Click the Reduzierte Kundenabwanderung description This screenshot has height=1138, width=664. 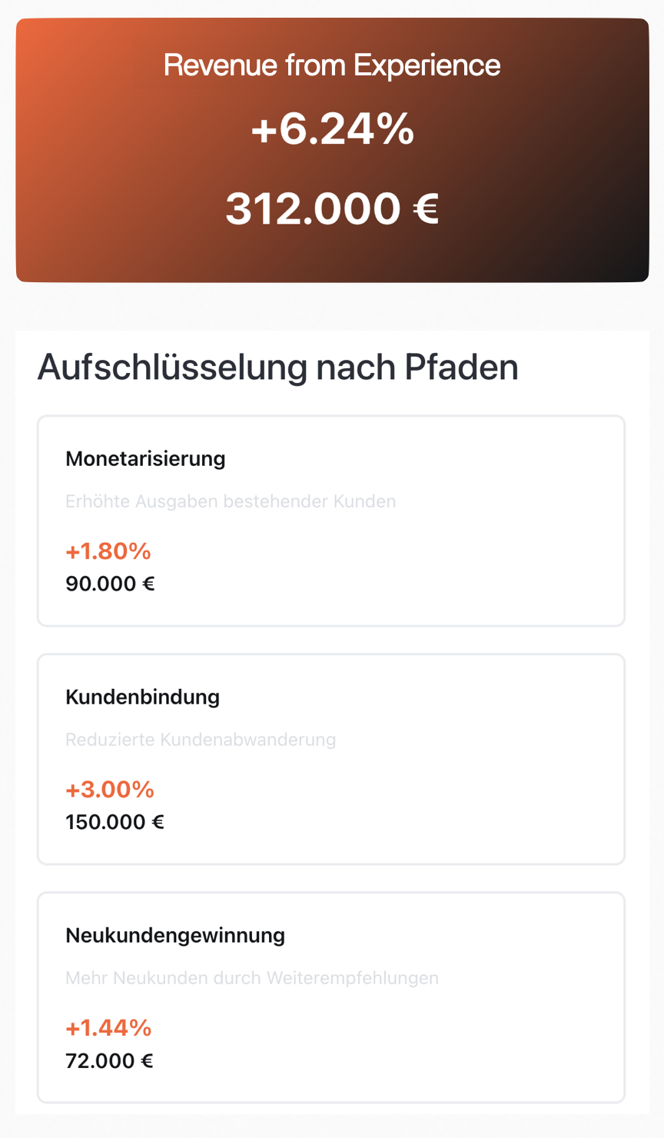coord(201,740)
